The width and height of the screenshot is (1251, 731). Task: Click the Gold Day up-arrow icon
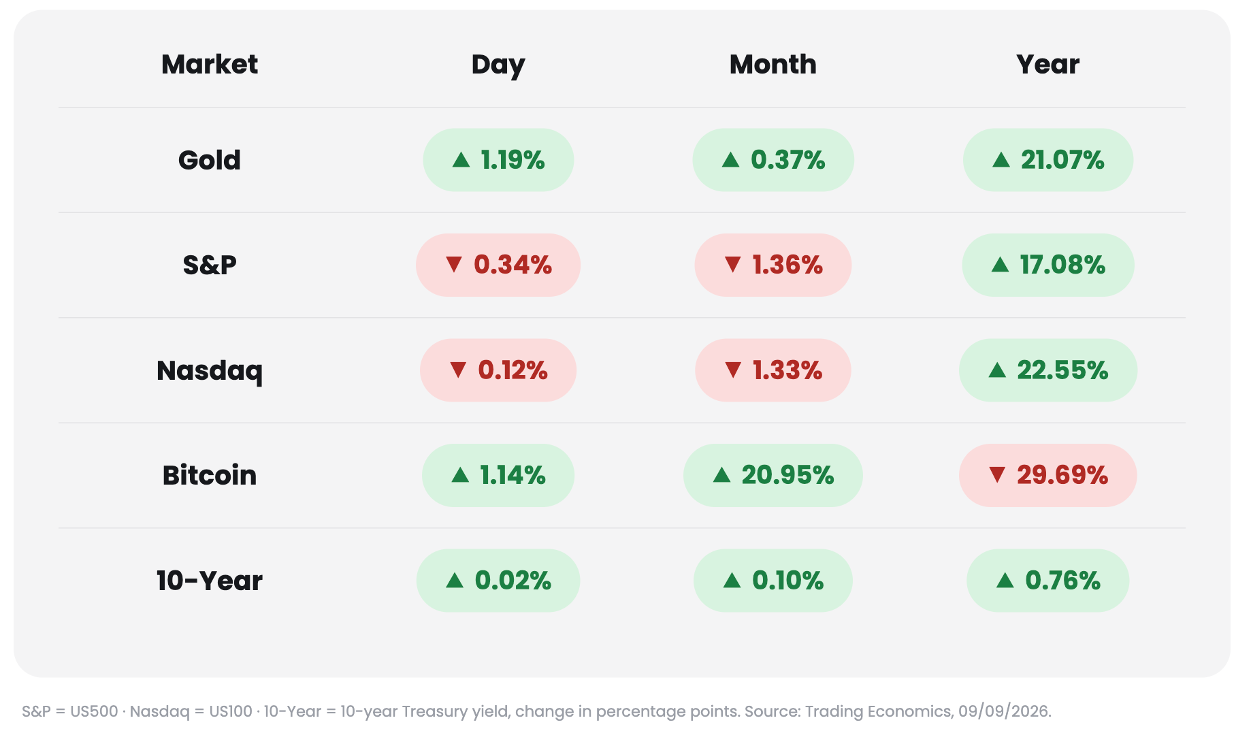pyautogui.click(x=461, y=160)
